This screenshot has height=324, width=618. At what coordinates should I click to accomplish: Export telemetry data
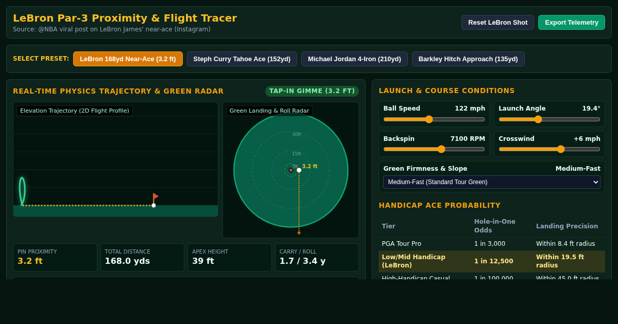point(572,22)
